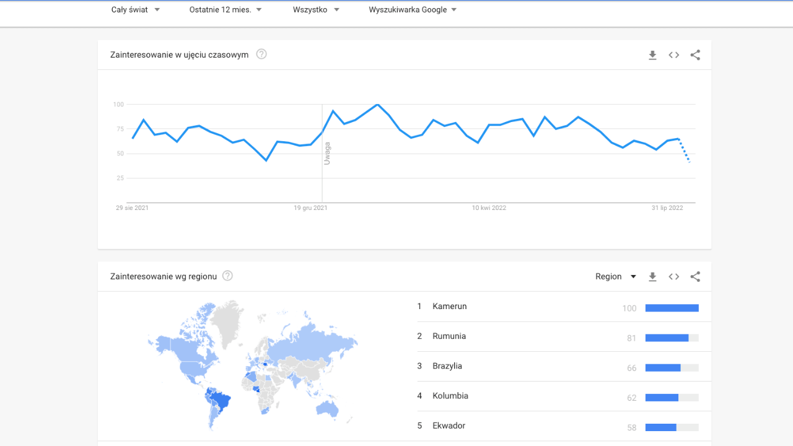Open the Wszystko category dropdown

316,10
